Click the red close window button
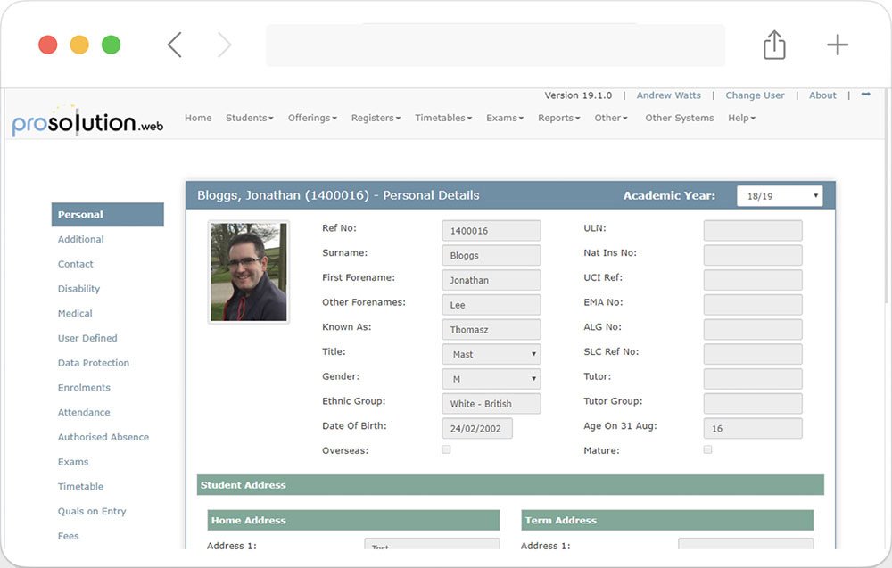 point(48,45)
